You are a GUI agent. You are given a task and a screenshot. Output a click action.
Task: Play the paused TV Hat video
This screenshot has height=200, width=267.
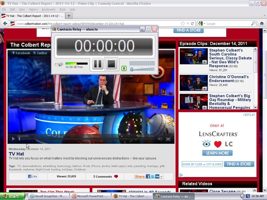coord(13,139)
